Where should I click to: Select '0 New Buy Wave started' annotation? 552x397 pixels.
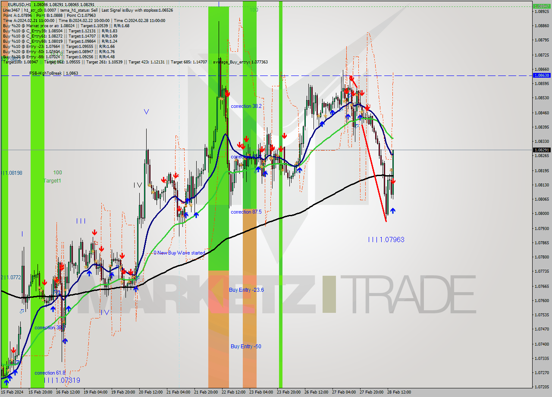[179, 253]
